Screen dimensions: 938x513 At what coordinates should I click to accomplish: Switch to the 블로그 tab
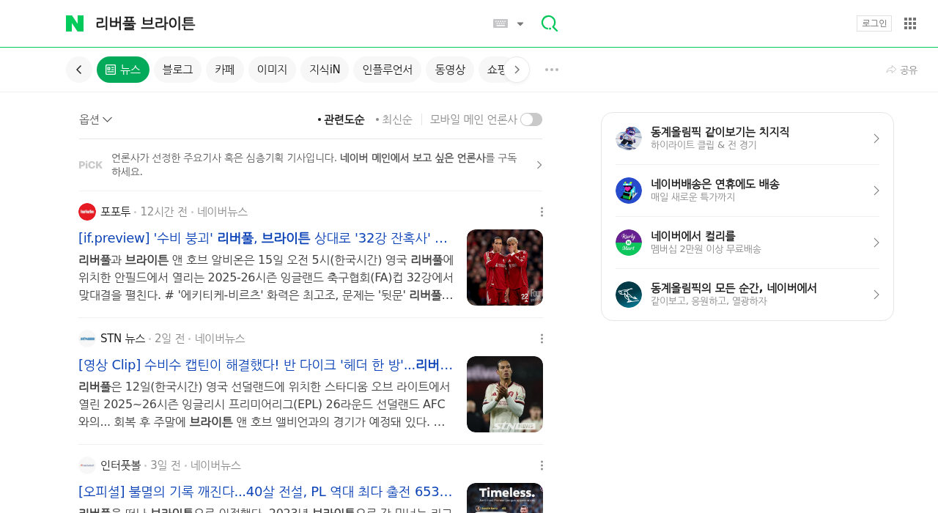(177, 70)
